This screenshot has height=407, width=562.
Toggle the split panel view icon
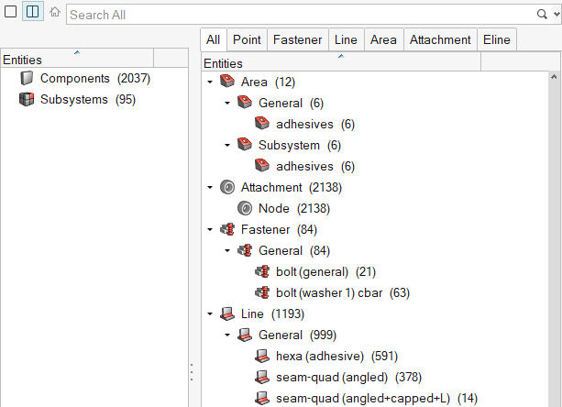(32, 13)
